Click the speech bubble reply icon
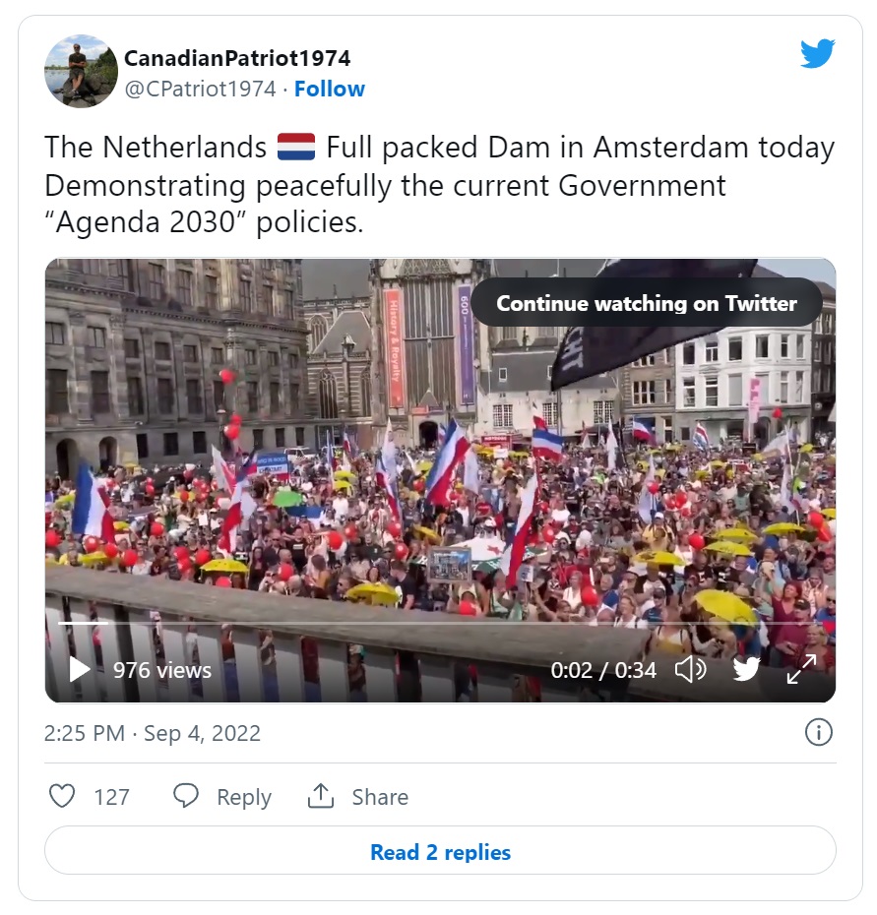This screenshot has width=877, height=915. coord(186,796)
